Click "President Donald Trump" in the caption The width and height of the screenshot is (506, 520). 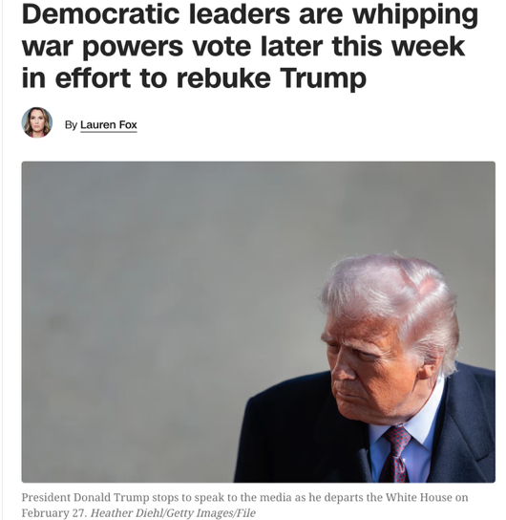pos(85,498)
